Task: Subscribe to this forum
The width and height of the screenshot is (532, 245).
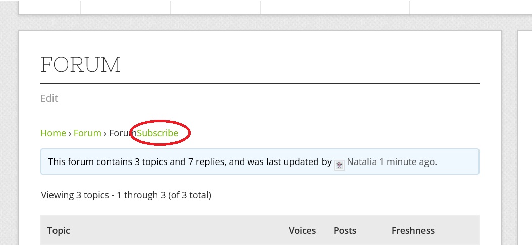Action: [x=158, y=133]
